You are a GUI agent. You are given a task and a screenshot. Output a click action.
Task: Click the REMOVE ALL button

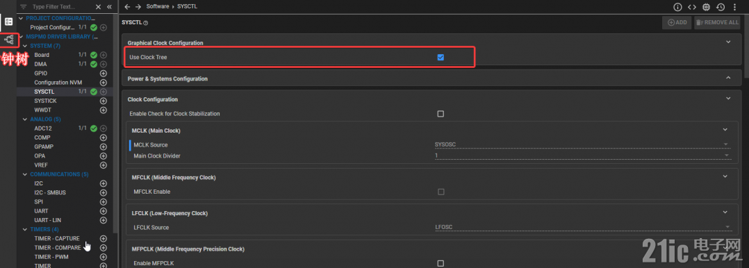(717, 22)
